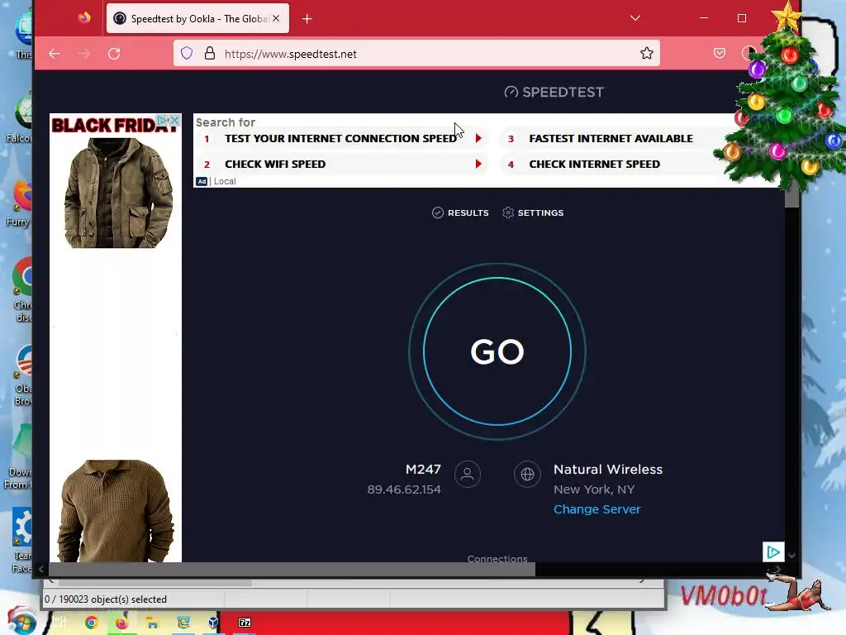The image size is (846, 635).
Task: Click the Connections label
Action: point(497,558)
